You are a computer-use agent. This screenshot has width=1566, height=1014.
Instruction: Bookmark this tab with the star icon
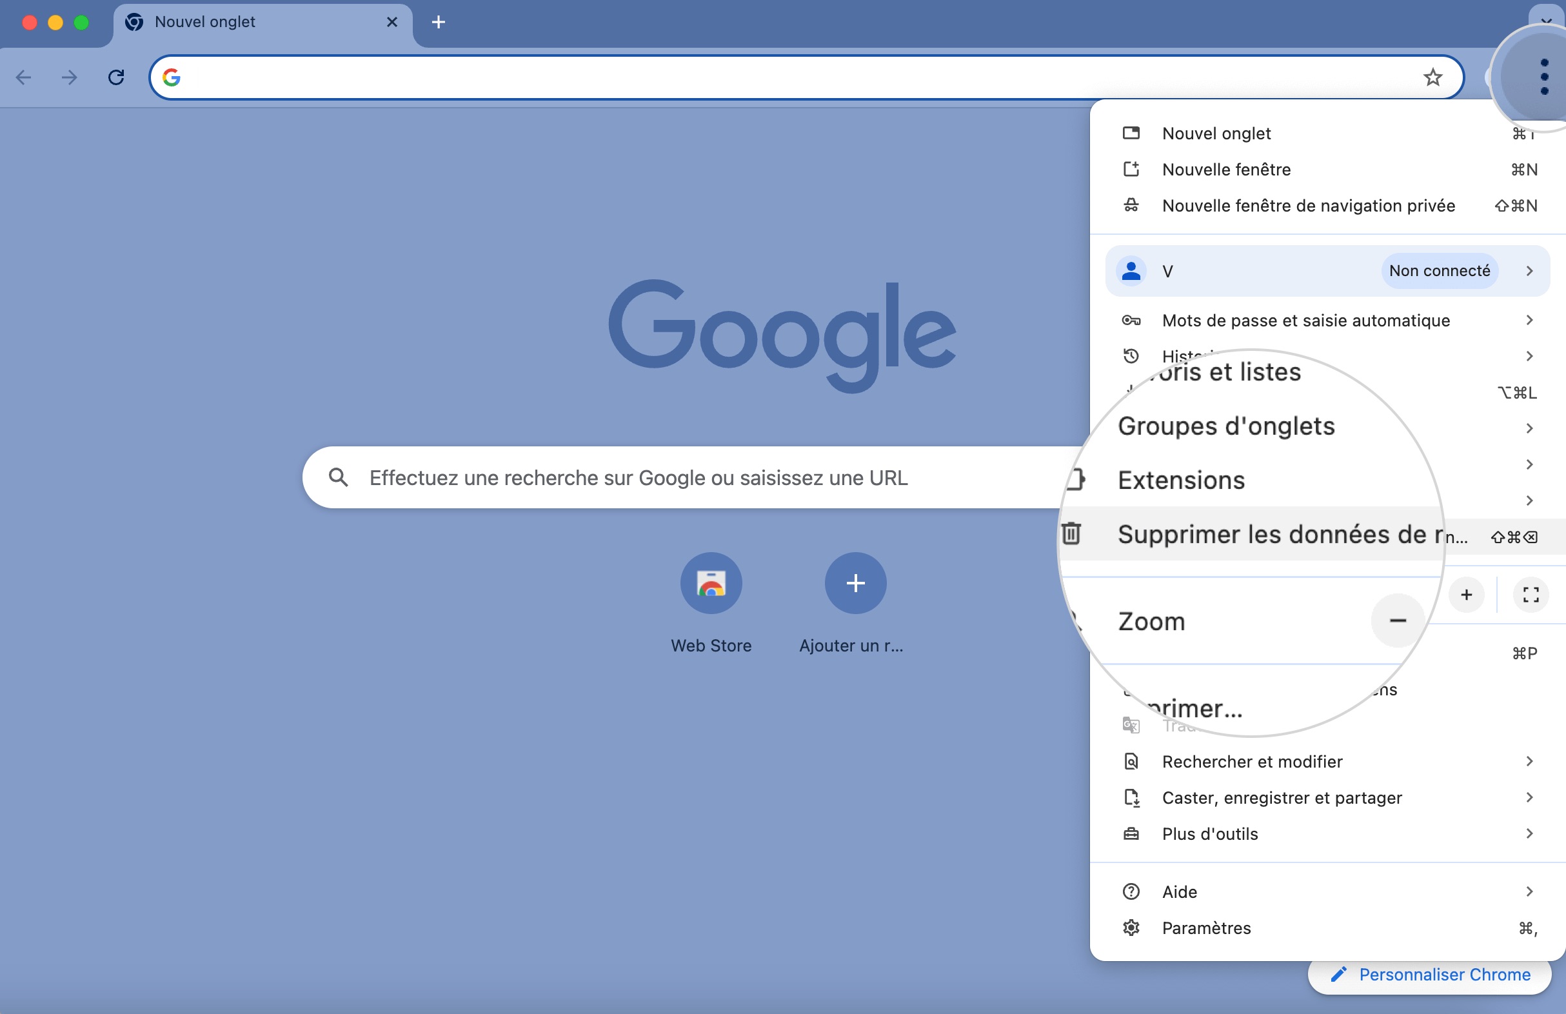(1432, 77)
